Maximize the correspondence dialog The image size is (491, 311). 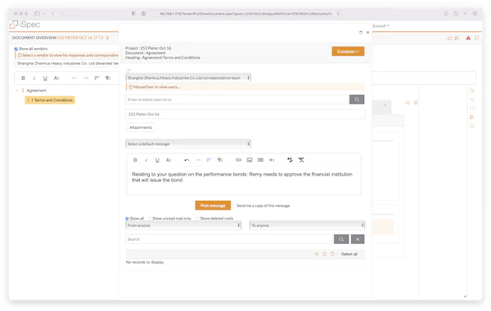(361, 32)
